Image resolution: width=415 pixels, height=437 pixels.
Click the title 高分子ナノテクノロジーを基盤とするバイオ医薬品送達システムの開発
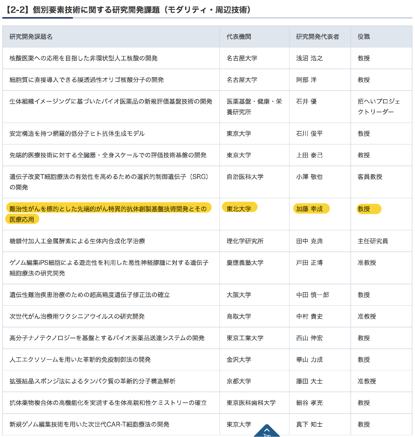click(x=107, y=338)
